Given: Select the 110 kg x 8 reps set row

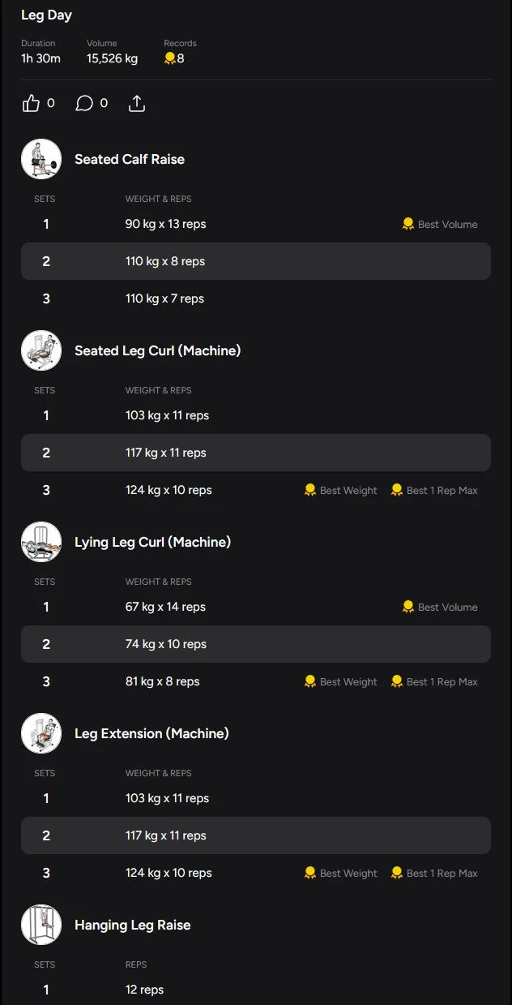Looking at the screenshot, I should [255, 261].
